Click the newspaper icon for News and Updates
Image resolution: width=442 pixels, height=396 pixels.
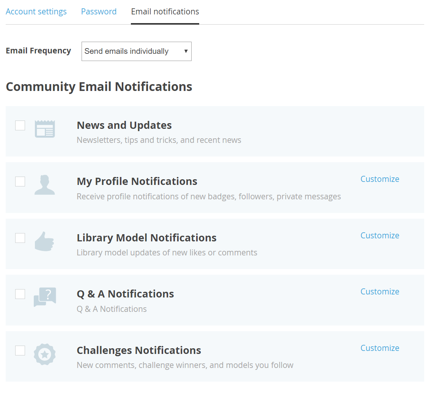(45, 129)
